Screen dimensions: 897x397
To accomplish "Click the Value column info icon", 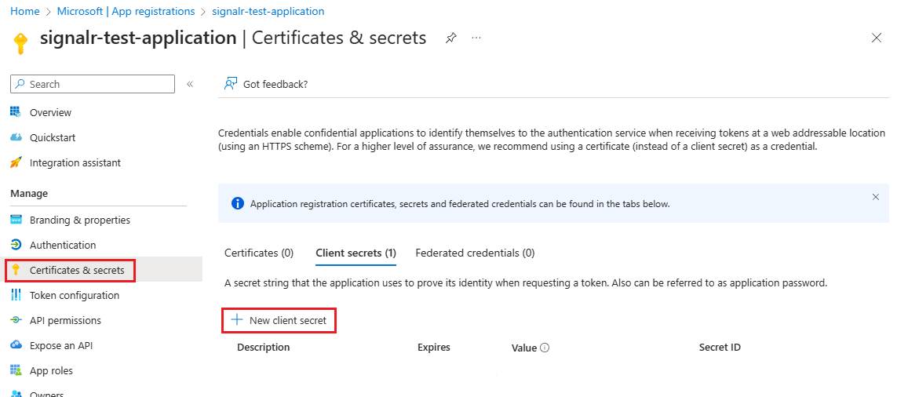I will [x=545, y=348].
